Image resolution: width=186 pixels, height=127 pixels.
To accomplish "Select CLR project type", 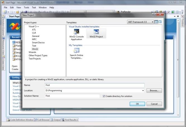I will pyautogui.click(x=34, y=33).
